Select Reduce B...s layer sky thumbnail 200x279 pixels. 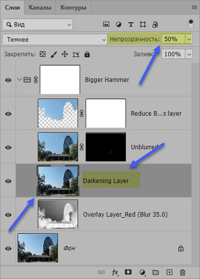click(x=58, y=113)
